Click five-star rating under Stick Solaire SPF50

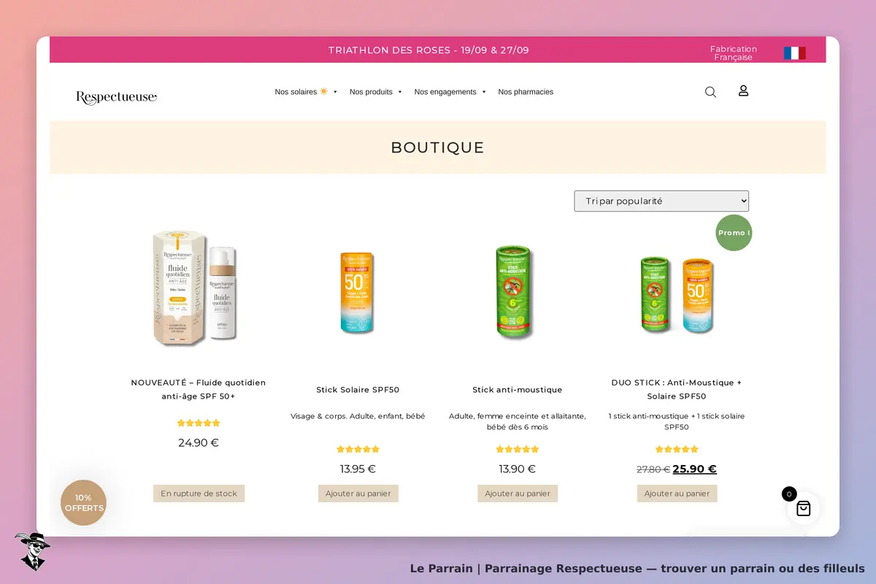click(x=358, y=449)
